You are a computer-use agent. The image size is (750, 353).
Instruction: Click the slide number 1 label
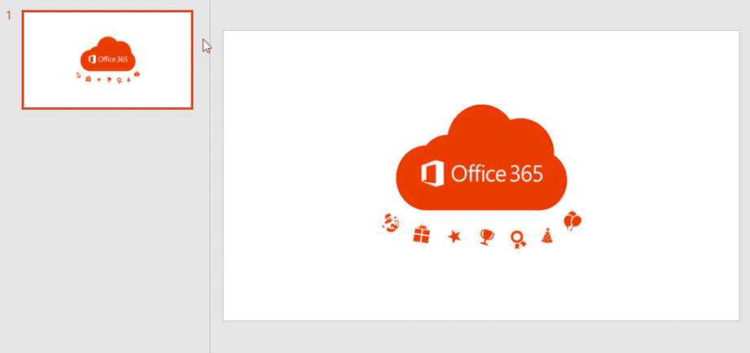pos(8,15)
